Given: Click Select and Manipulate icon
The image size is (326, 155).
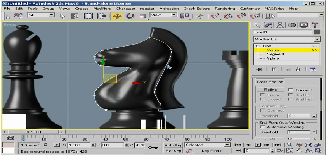Looking at the screenshot, I should click(x=200, y=16).
